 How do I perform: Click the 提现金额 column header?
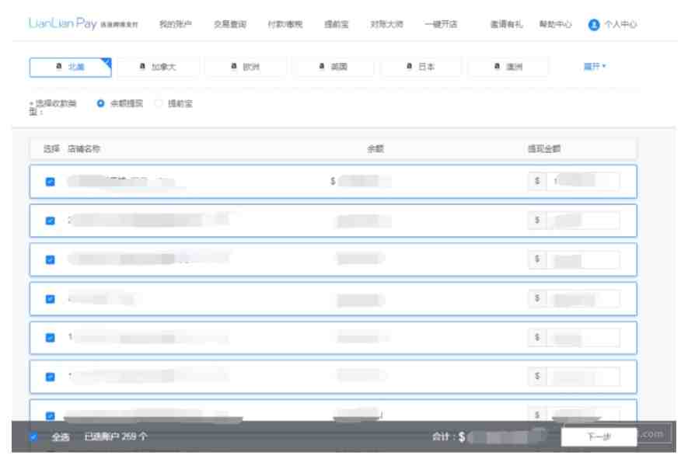pos(544,148)
